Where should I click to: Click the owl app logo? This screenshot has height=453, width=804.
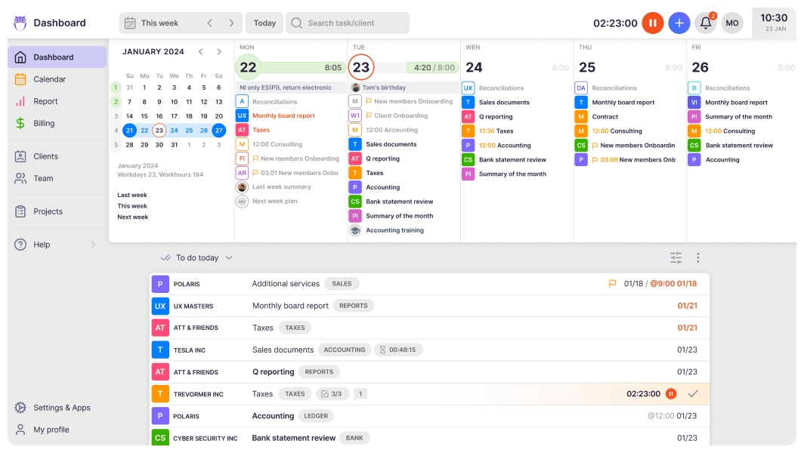tap(20, 23)
